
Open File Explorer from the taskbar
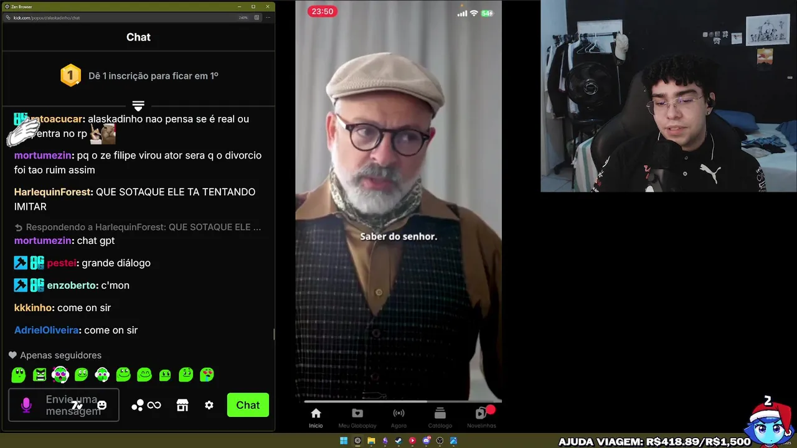[371, 441]
